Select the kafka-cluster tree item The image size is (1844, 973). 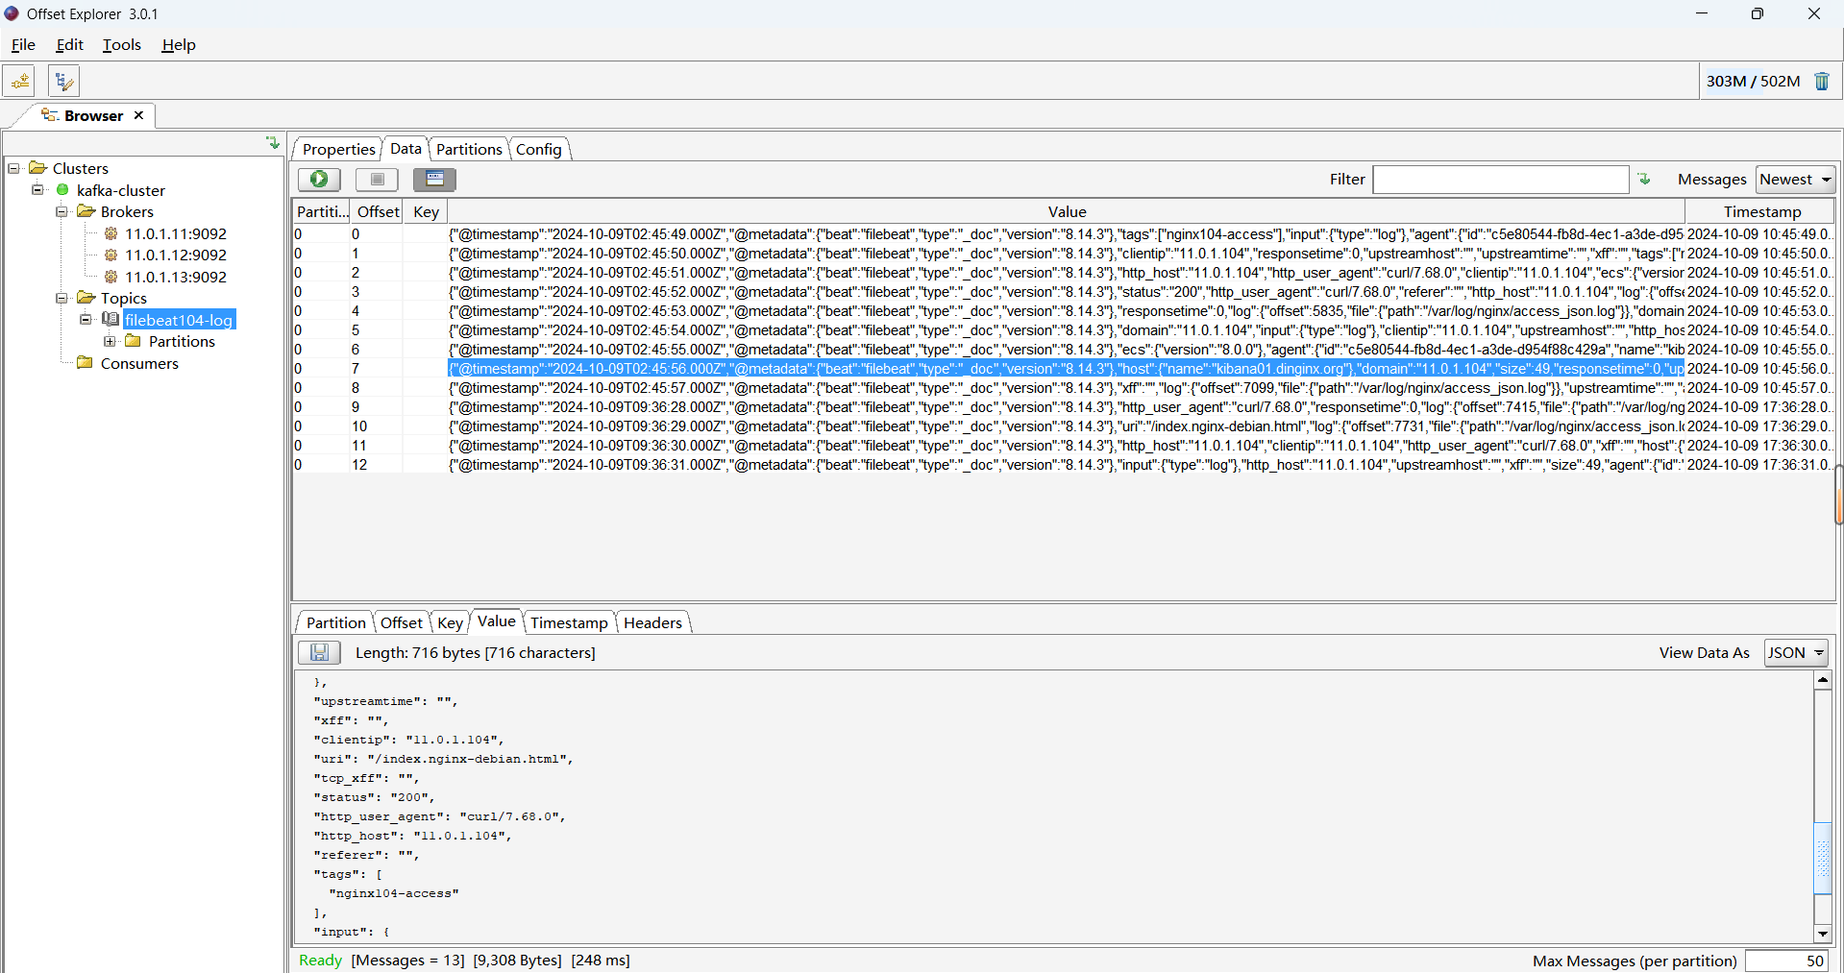coord(121,190)
